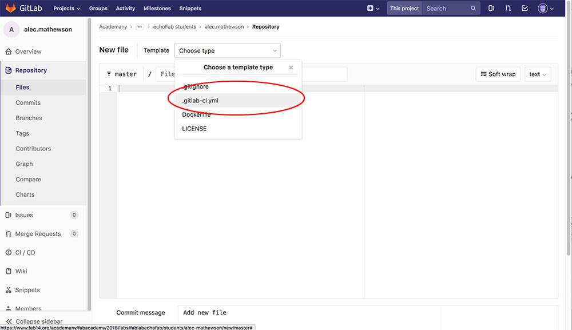The height and width of the screenshot is (330, 572).
Task: Click the master branch fork icon
Action: [109, 74]
